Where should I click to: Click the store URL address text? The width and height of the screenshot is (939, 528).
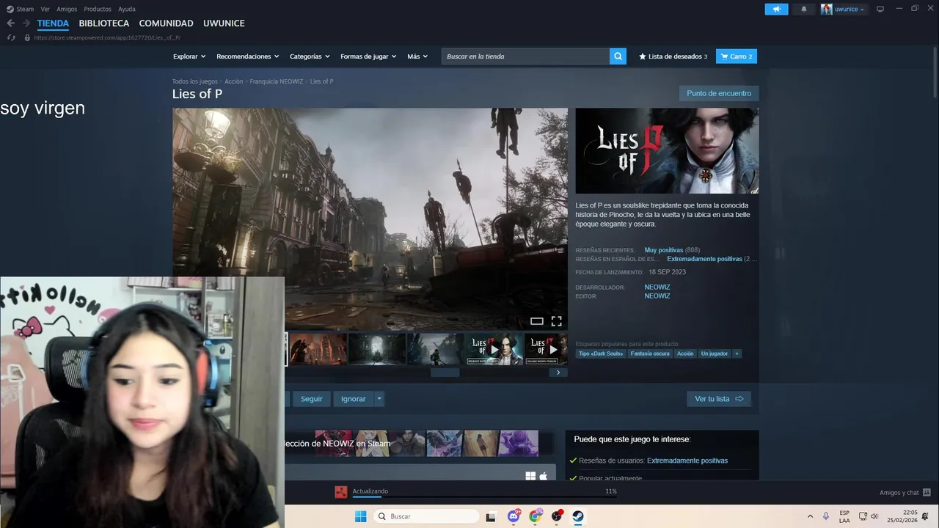point(107,37)
